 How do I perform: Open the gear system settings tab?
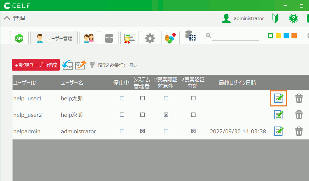(x=150, y=38)
